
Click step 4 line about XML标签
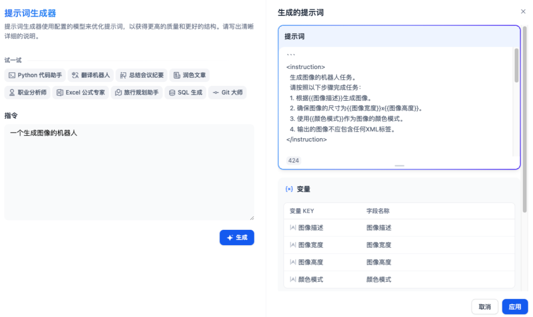343,129
